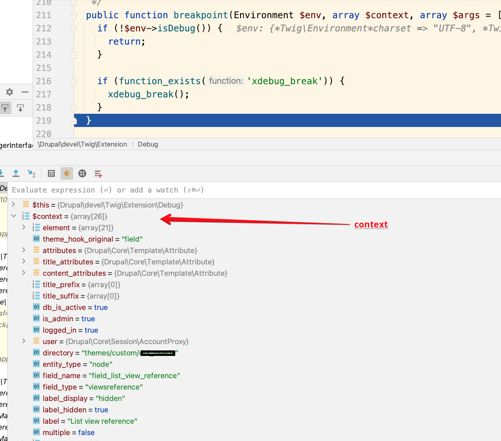Click the breakpoint function name in code
The width and height of the screenshot is (501, 441).
[200, 15]
